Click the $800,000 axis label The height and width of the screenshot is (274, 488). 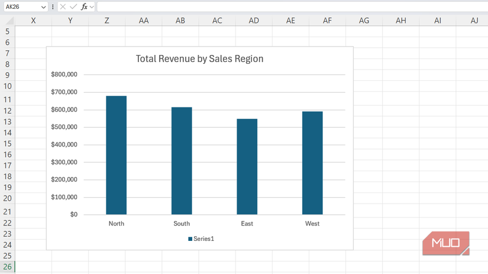[64, 74]
